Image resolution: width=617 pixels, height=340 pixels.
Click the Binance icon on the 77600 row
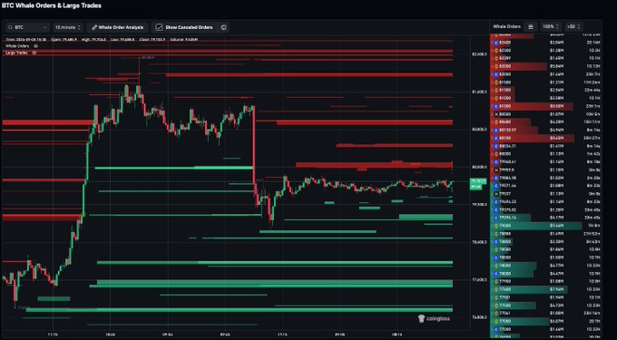click(x=496, y=289)
